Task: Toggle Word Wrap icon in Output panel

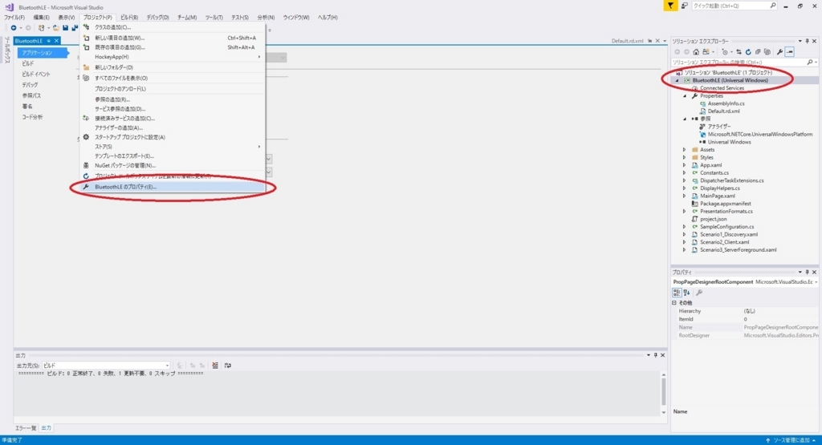Action: pos(227,366)
